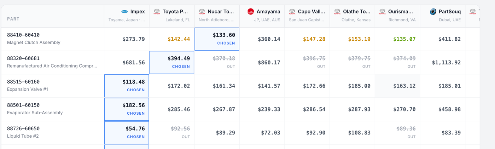Click struck-out $370.18 out-of-stock Nucar price
Image resolution: width=495 pixels, height=149 pixels.
[223, 58]
